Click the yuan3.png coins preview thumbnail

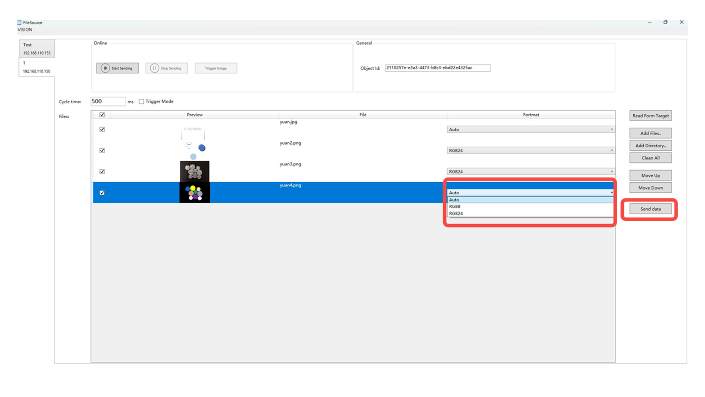[195, 171]
